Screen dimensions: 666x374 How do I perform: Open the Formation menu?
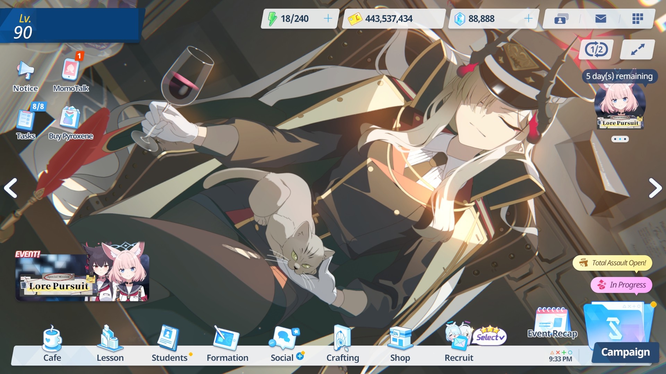click(228, 344)
